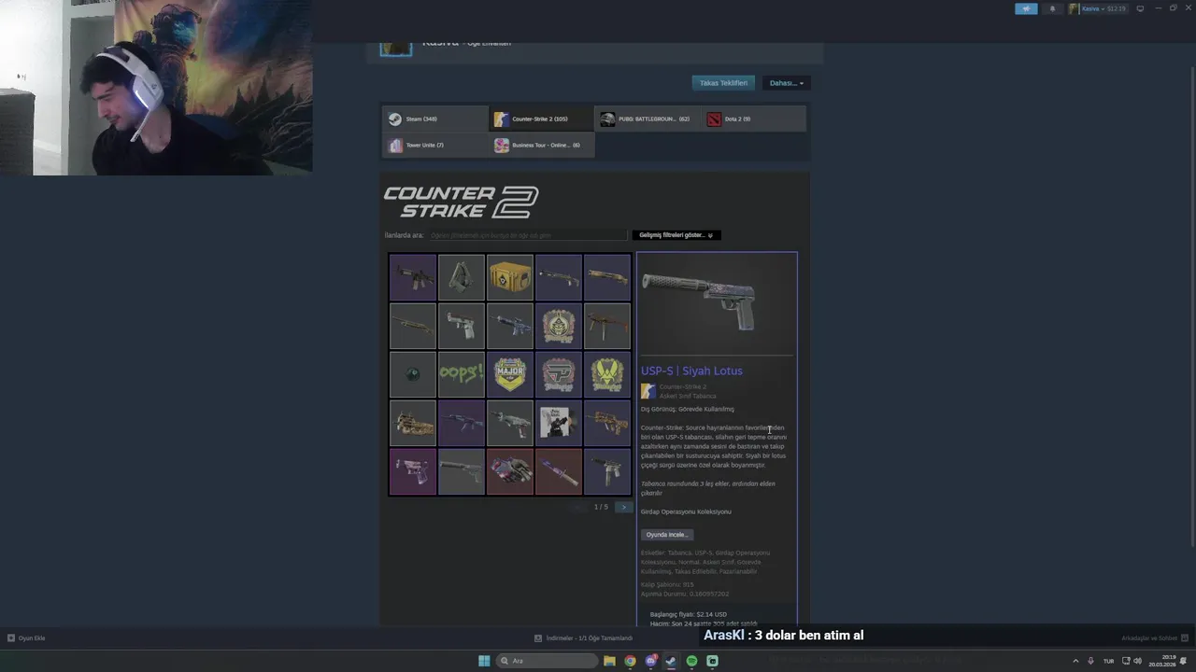This screenshot has width=1196, height=672.
Task: Switch to the Counter-Strike 2 (105) inventory tab
Action: (541, 119)
